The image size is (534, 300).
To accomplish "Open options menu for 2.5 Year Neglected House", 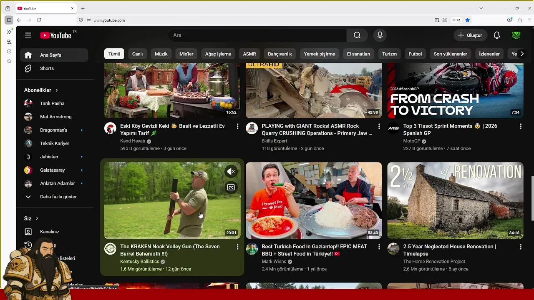I will [520, 247].
